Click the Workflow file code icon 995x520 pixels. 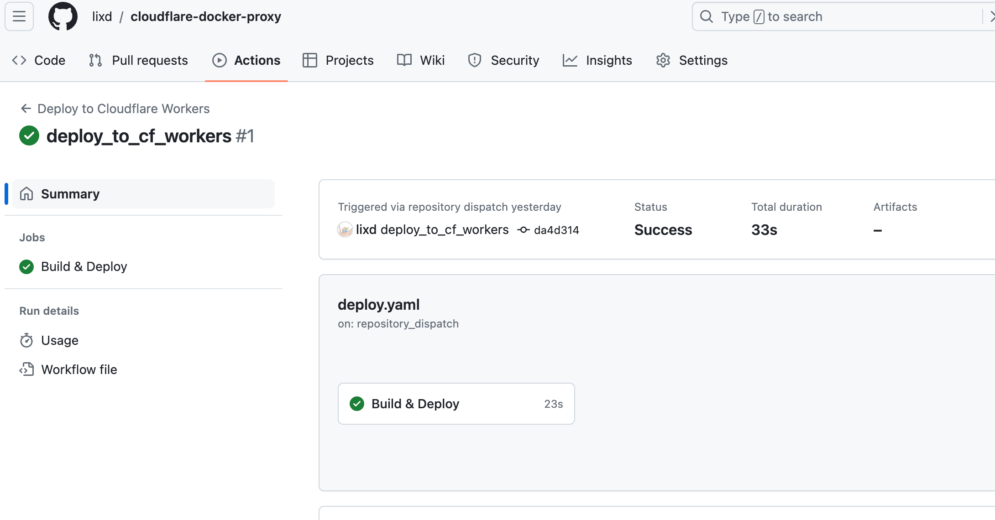[26, 369]
